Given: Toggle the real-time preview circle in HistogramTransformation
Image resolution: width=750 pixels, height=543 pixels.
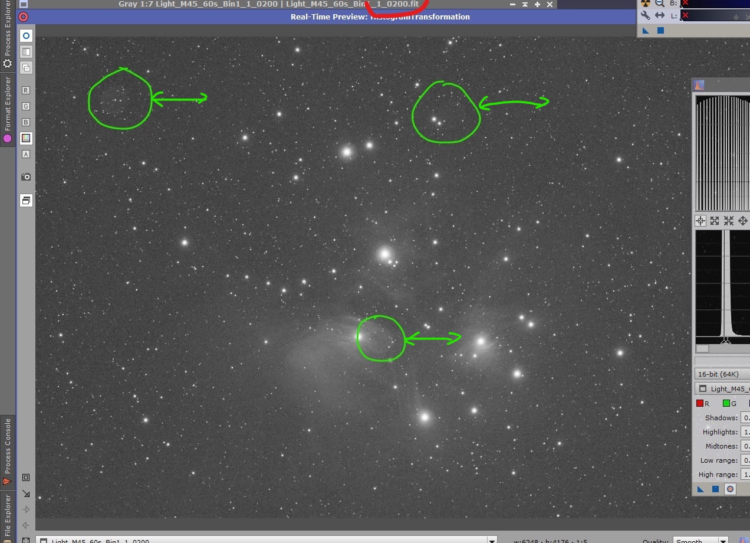Looking at the screenshot, I should click(730, 489).
